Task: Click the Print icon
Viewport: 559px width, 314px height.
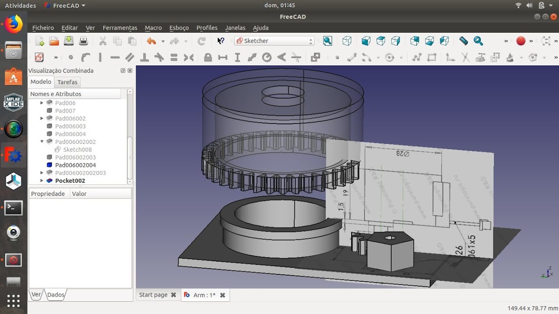Action: pyautogui.click(x=83, y=41)
